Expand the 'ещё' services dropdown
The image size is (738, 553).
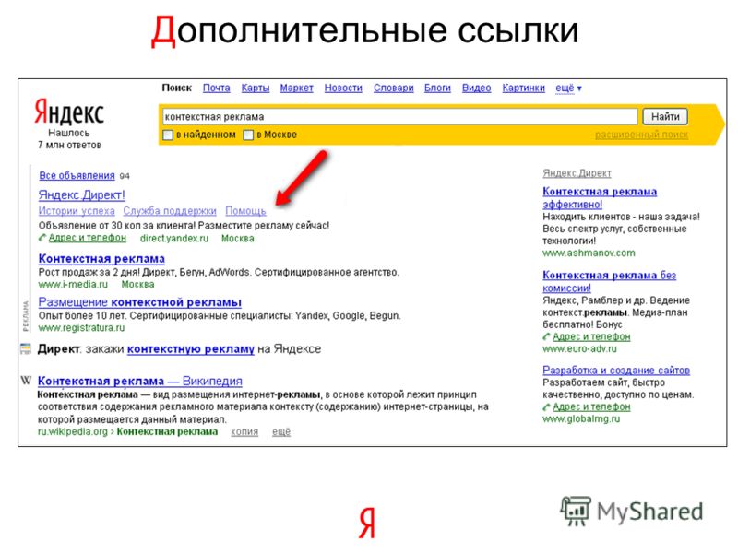click(568, 88)
